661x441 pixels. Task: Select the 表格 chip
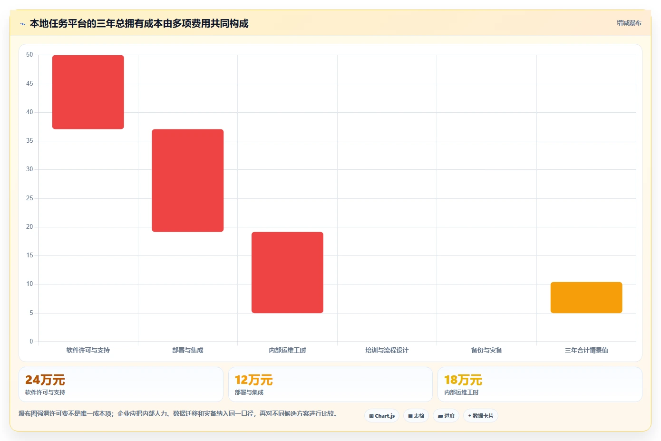pos(416,416)
